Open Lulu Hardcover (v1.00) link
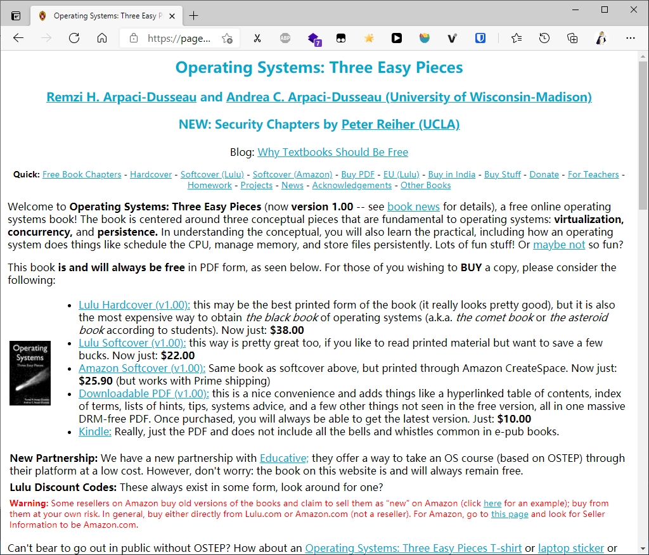 point(134,305)
